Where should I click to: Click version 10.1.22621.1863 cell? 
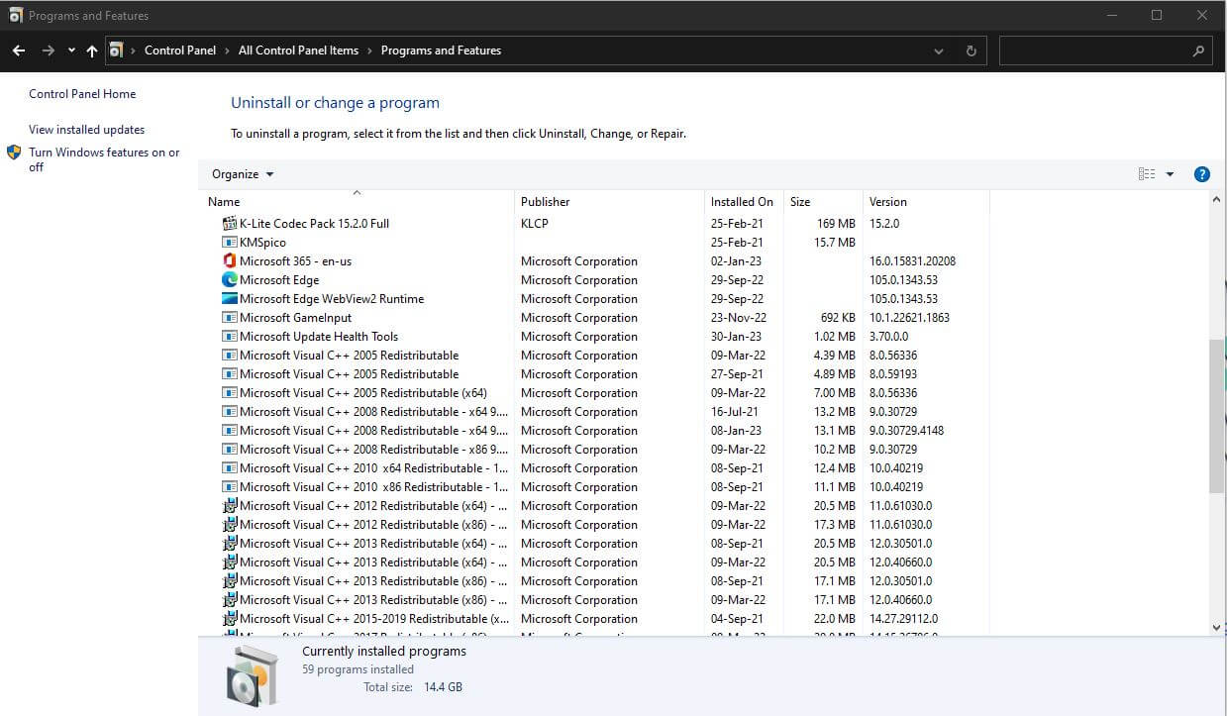[x=909, y=318]
